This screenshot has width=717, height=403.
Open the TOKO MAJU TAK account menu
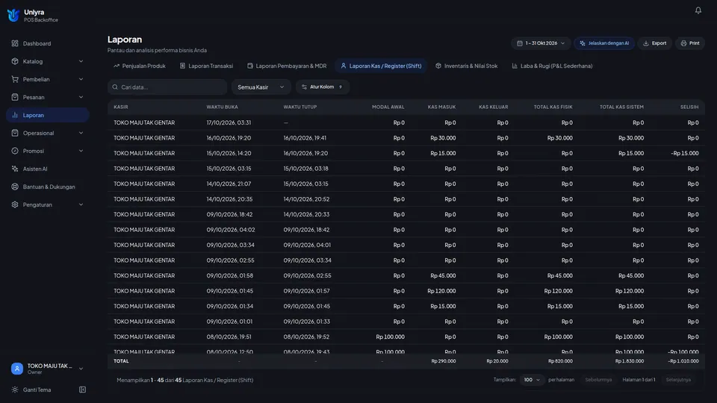(48, 369)
